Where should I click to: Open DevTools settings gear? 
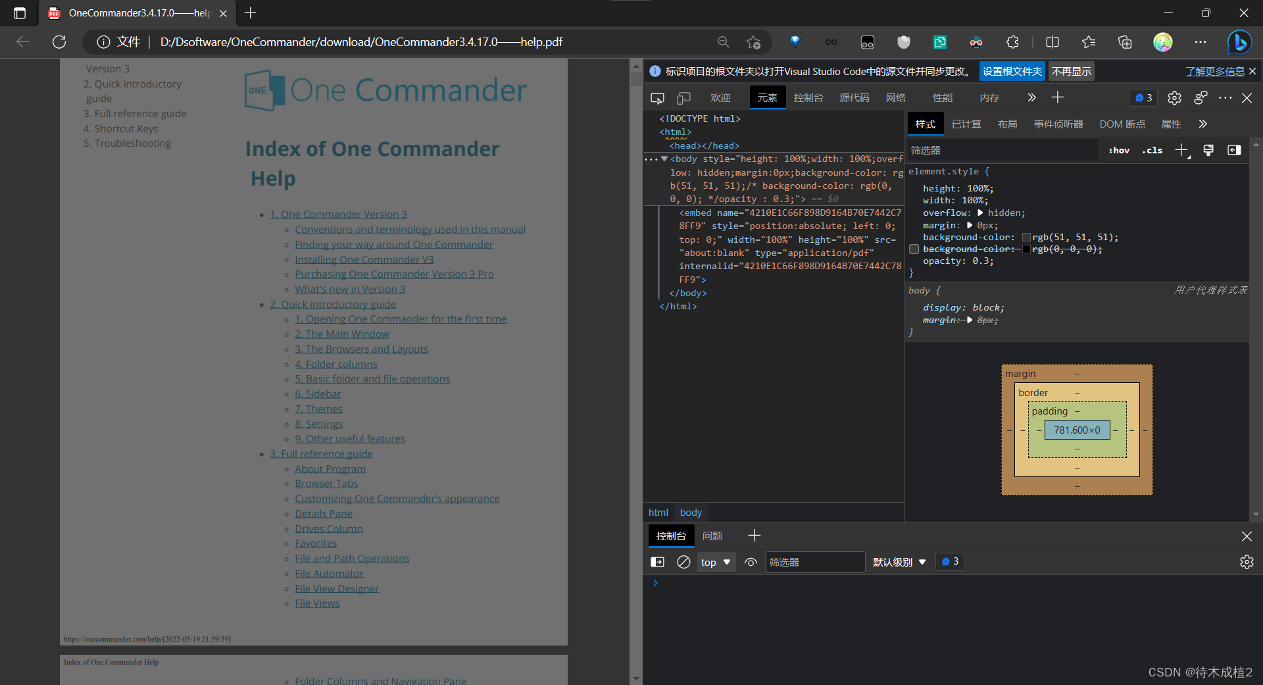[x=1174, y=98]
